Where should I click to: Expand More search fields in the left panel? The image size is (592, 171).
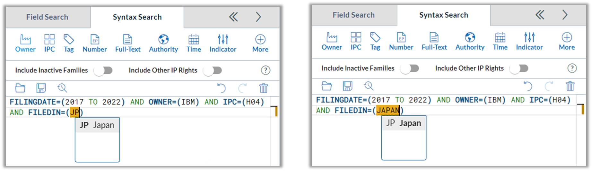click(260, 43)
